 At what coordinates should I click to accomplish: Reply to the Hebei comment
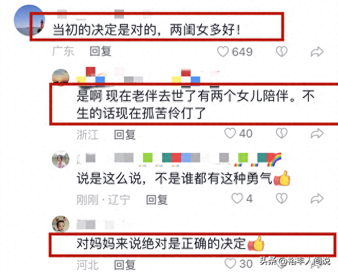[125, 265]
